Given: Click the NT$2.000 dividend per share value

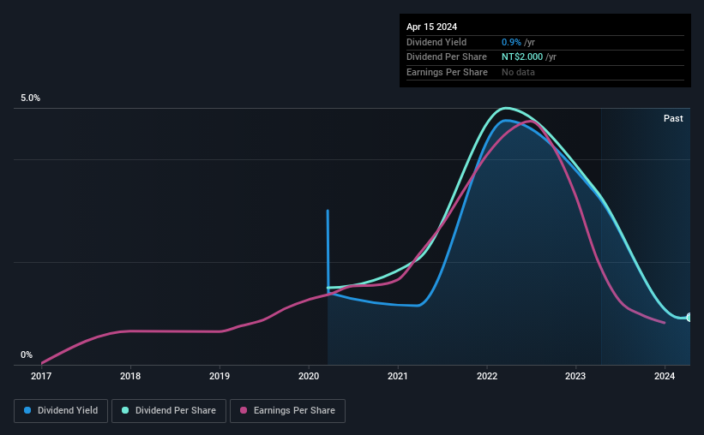Looking at the screenshot, I should pyautogui.click(x=522, y=57).
